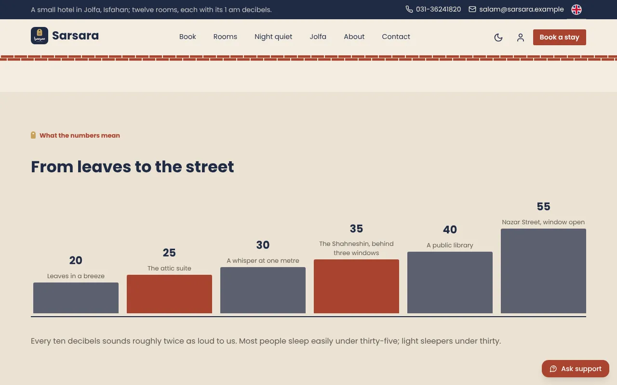617x385 pixels.
Task: Click the Sarsara logo icon
Action: (40, 36)
